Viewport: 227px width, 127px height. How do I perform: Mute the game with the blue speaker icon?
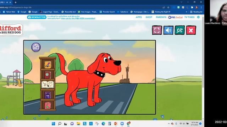(168, 30)
